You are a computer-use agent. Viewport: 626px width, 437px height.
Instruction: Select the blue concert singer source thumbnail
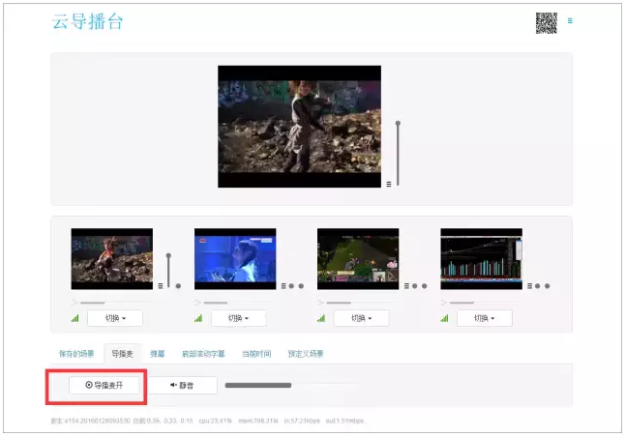(235, 258)
